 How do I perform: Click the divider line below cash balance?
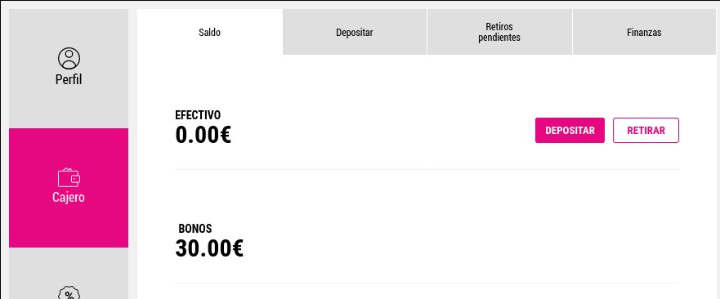pyautogui.click(x=427, y=169)
